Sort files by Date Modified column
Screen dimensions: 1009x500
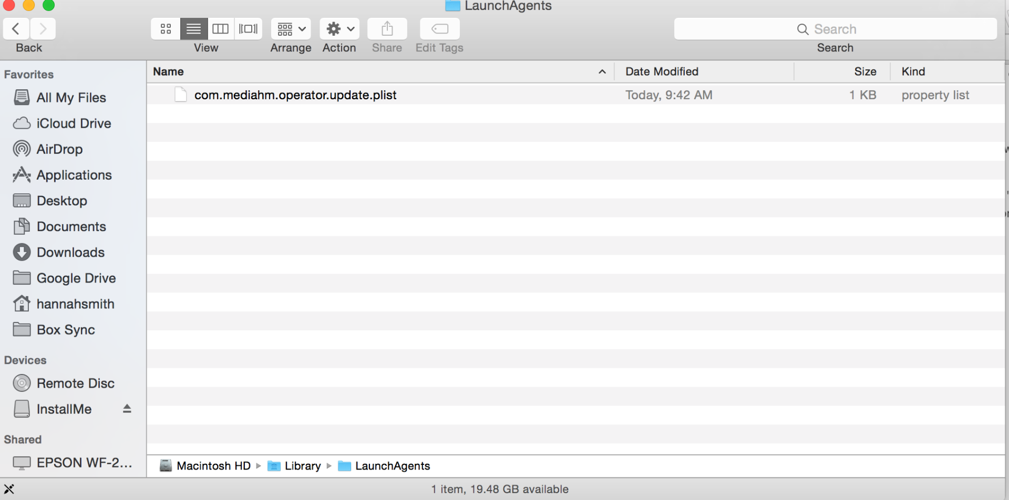pos(661,71)
